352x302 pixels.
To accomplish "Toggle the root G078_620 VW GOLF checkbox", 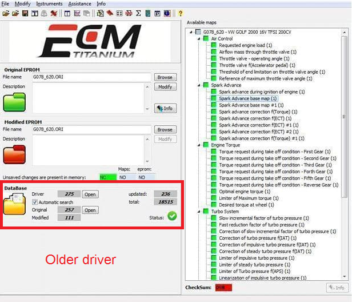I will tap(198, 32).
